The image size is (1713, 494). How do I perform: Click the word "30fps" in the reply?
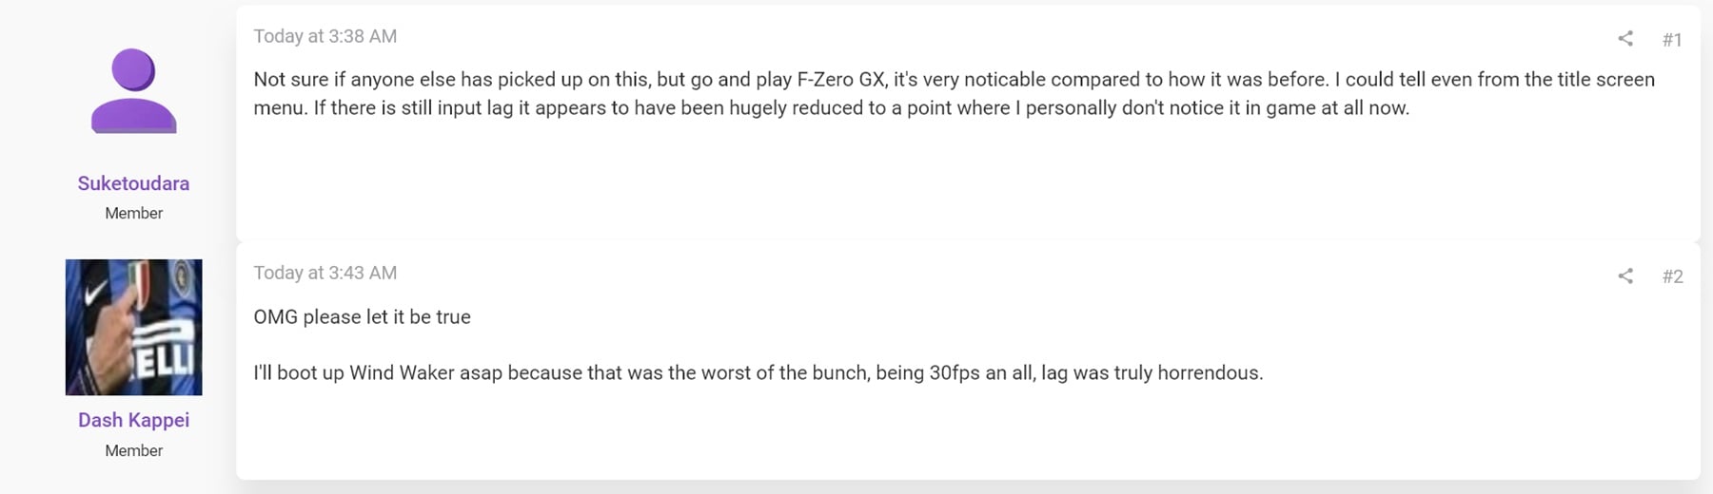click(955, 373)
